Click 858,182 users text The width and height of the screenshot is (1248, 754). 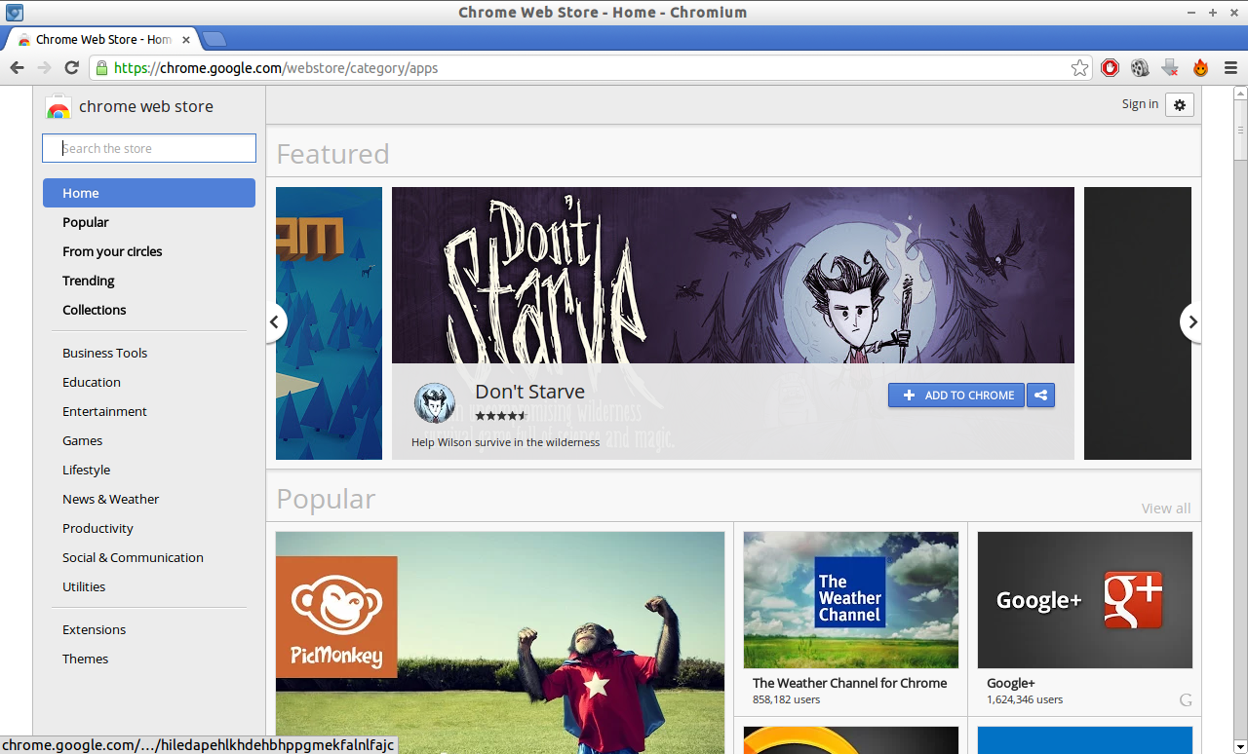pyautogui.click(x=787, y=699)
